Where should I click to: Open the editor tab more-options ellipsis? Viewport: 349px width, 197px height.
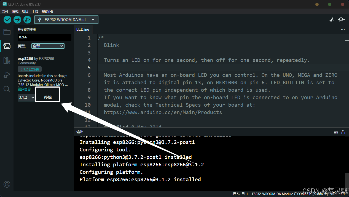[343, 29]
